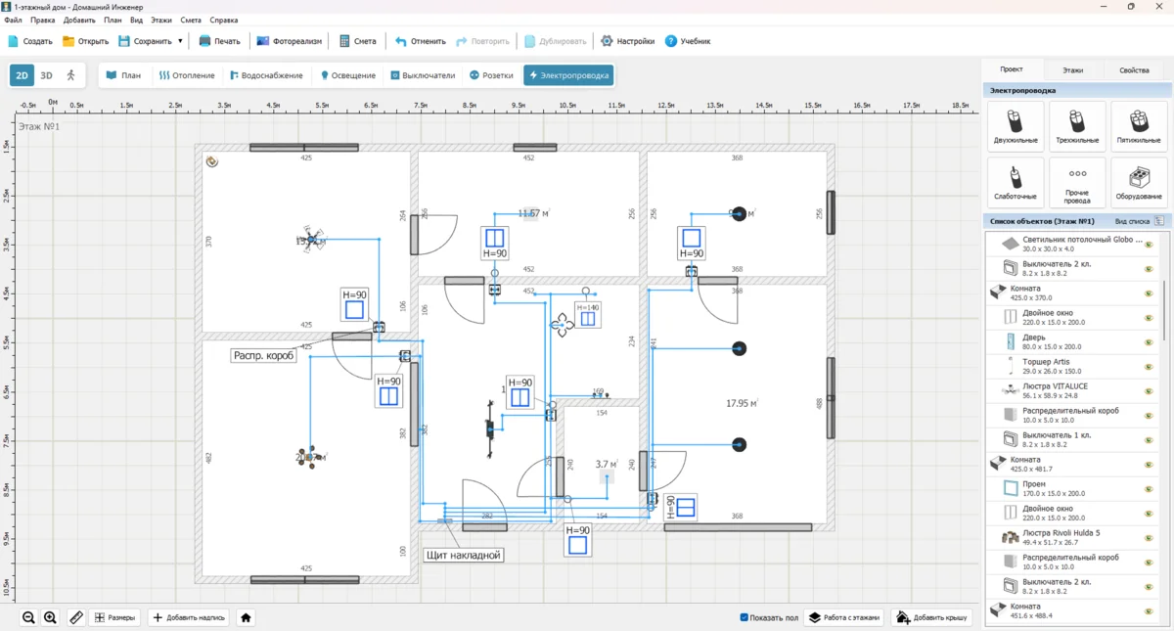The width and height of the screenshot is (1174, 631).
Task: Switch to the Освещение mode tab
Action: pyautogui.click(x=348, y=75)
